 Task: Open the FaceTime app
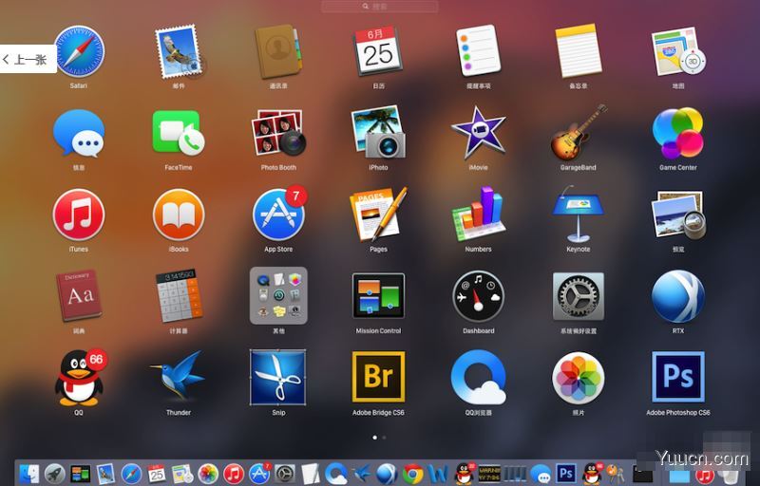[x=179, y=133]
